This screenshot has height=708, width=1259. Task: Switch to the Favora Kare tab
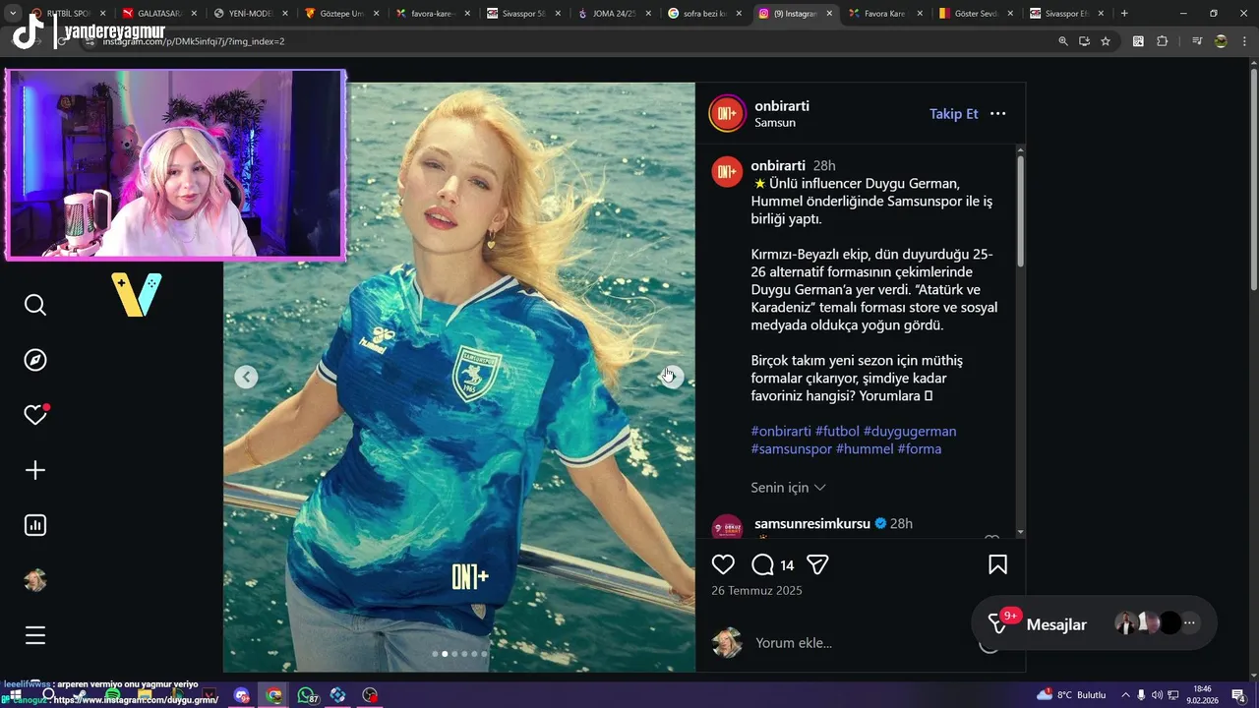click(x=883, y=14)
